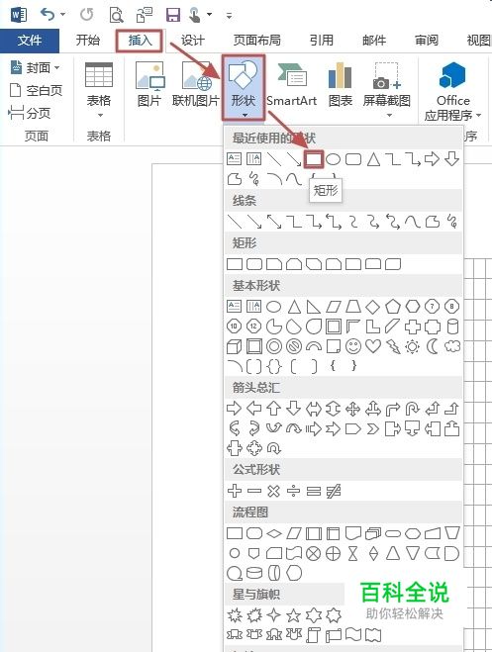The height and width of the screenshot is (652, 492).
Task: Insert a 空白页 (Blank Page)
Action: click(x=37, y=90)
